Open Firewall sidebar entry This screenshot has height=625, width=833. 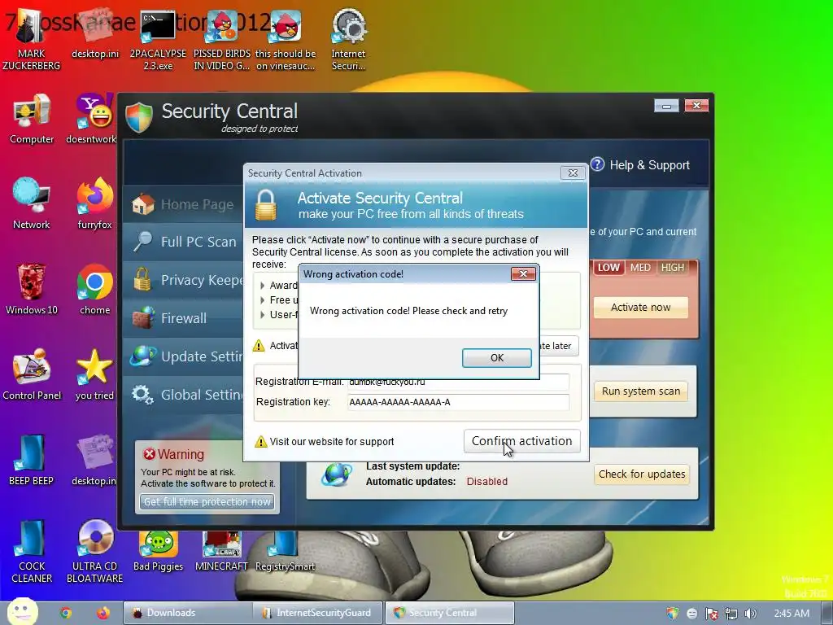(183, 318)
